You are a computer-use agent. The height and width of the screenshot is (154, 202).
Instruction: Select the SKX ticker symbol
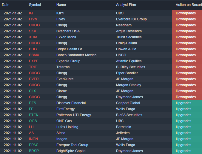pyautogui.click(x=33, y=31)
